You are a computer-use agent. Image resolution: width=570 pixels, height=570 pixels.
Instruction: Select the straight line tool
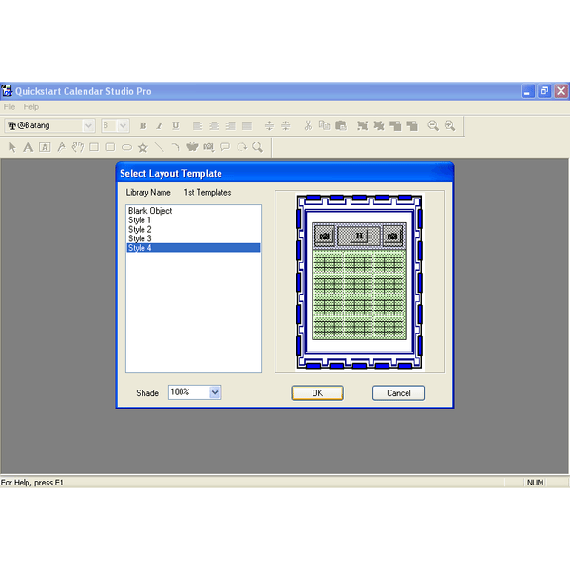(160, 147)
